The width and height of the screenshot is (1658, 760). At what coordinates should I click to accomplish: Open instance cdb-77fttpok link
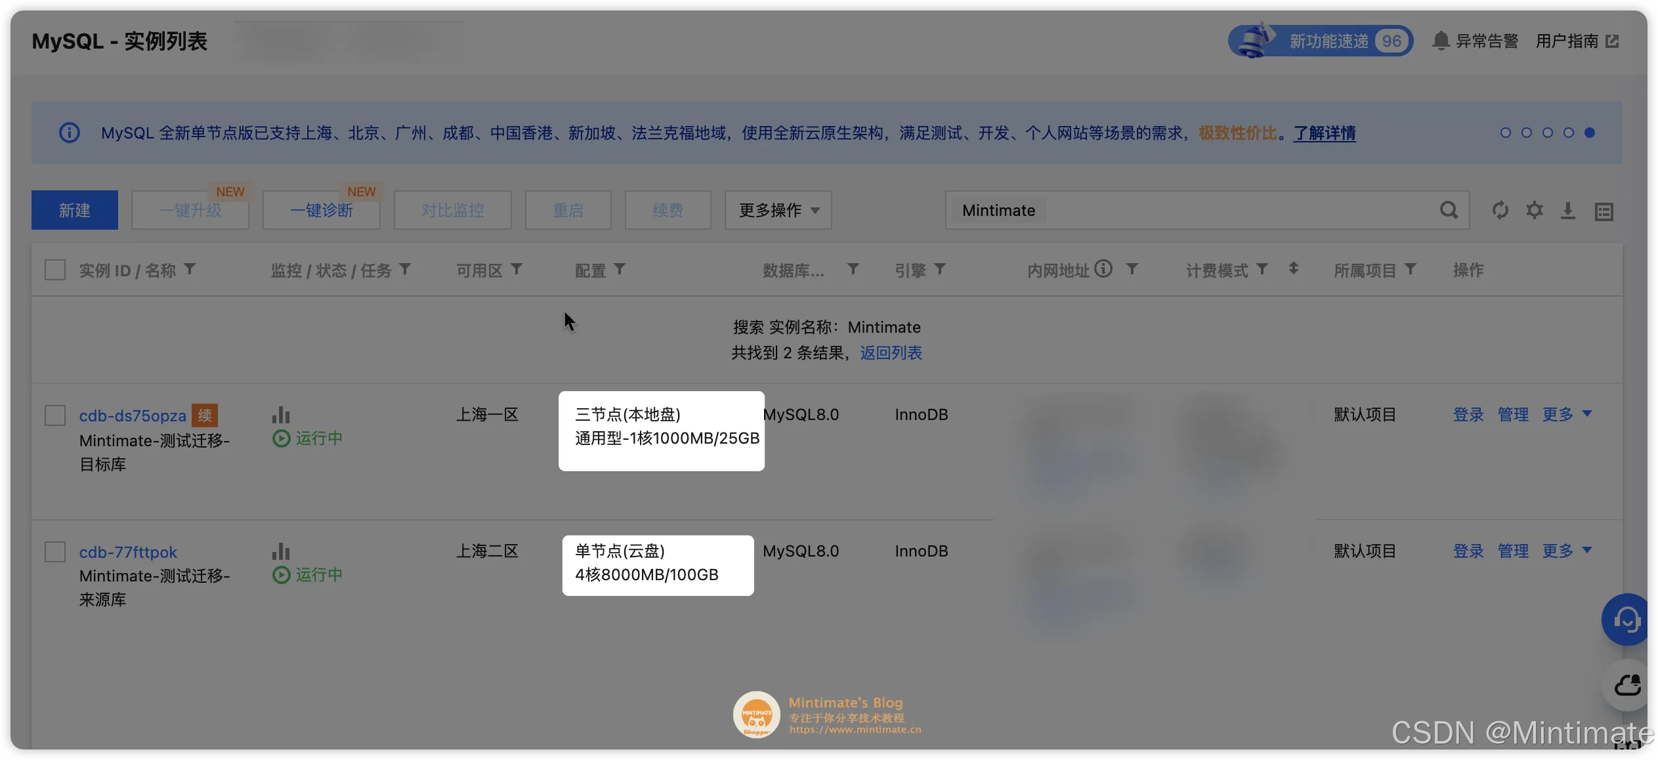128,552
